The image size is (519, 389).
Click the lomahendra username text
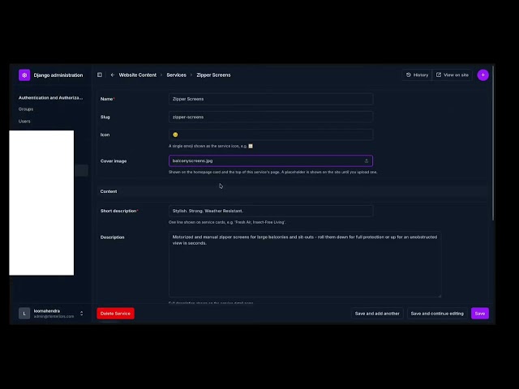tap(47, 311)
